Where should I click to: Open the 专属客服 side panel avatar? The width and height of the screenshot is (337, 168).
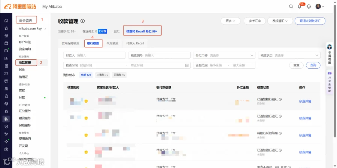click(x=329, y=47)
